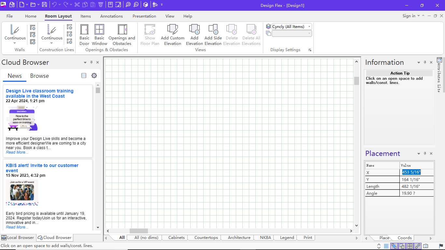Click the drawing area vertical scrollbar thumb
445x250 pixels.
pos(356,81)
